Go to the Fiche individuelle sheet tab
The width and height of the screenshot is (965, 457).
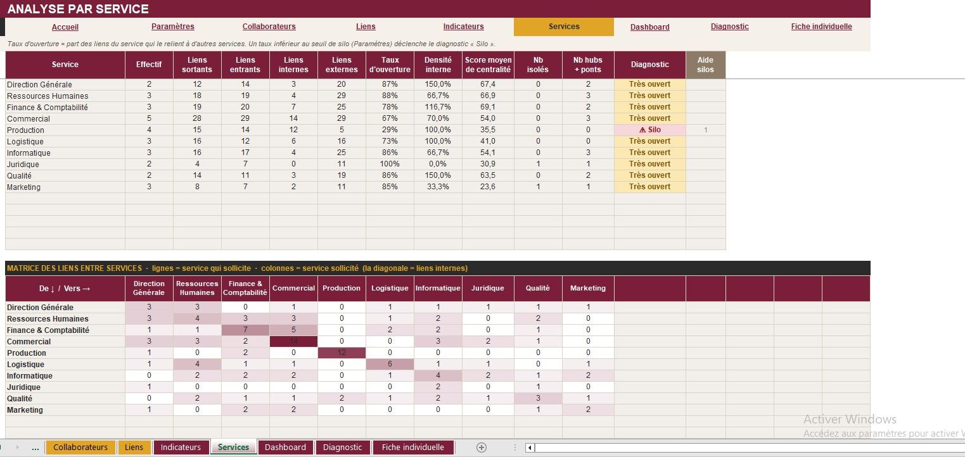click(x=413, y=448)
